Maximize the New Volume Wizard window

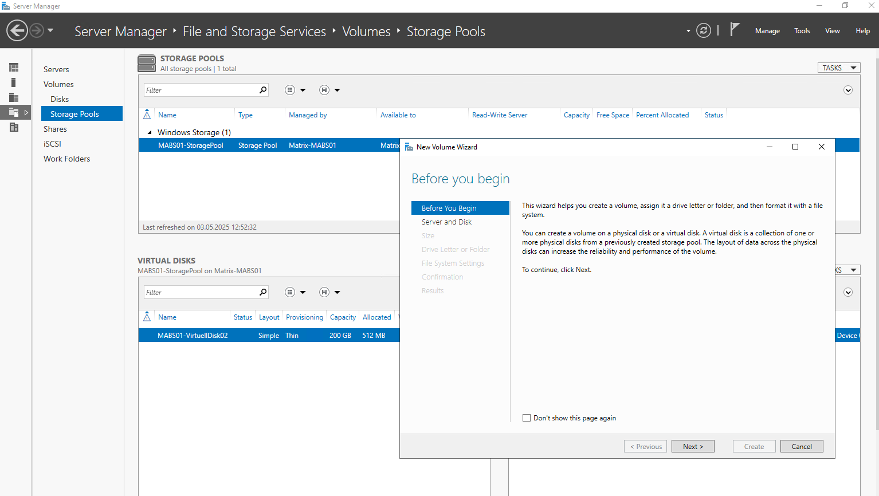tap(795, 147)
